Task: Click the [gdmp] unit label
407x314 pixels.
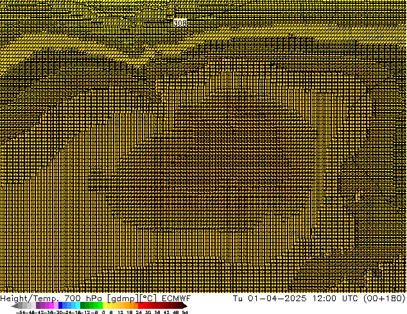Action: point(123,299)
